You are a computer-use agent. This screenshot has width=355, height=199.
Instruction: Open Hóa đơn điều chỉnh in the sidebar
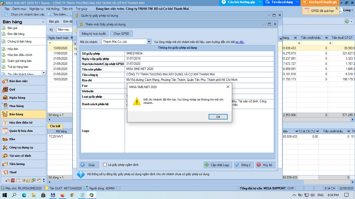point(20,55)
